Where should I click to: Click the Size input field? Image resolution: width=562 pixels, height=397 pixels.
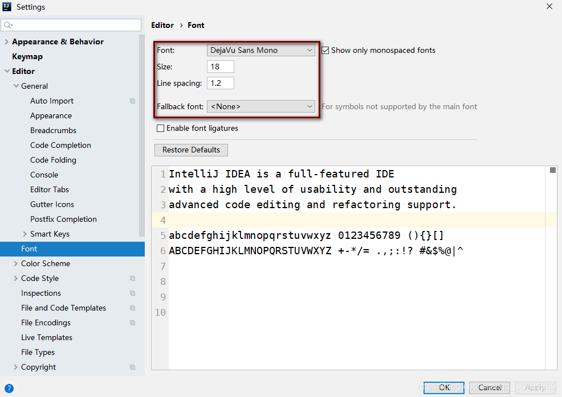pyautogui.click(x=221, y=67)
